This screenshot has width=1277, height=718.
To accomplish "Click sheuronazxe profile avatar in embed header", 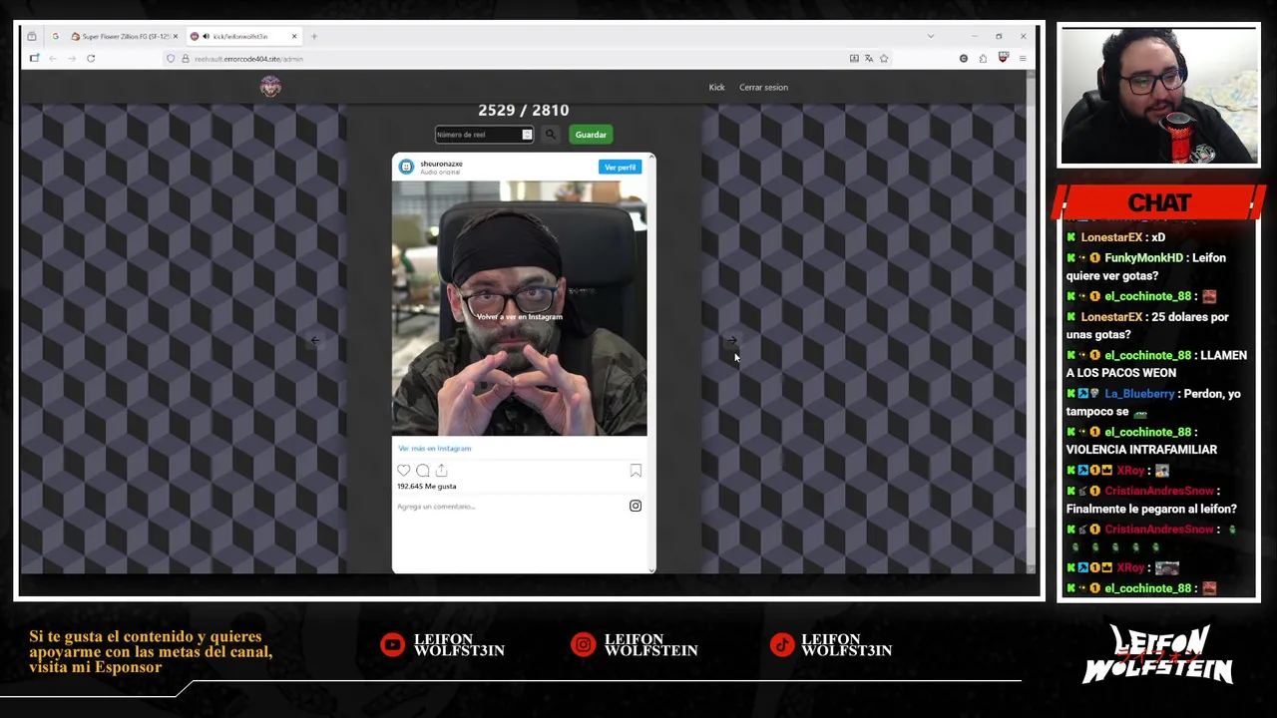I will [406, 167].
